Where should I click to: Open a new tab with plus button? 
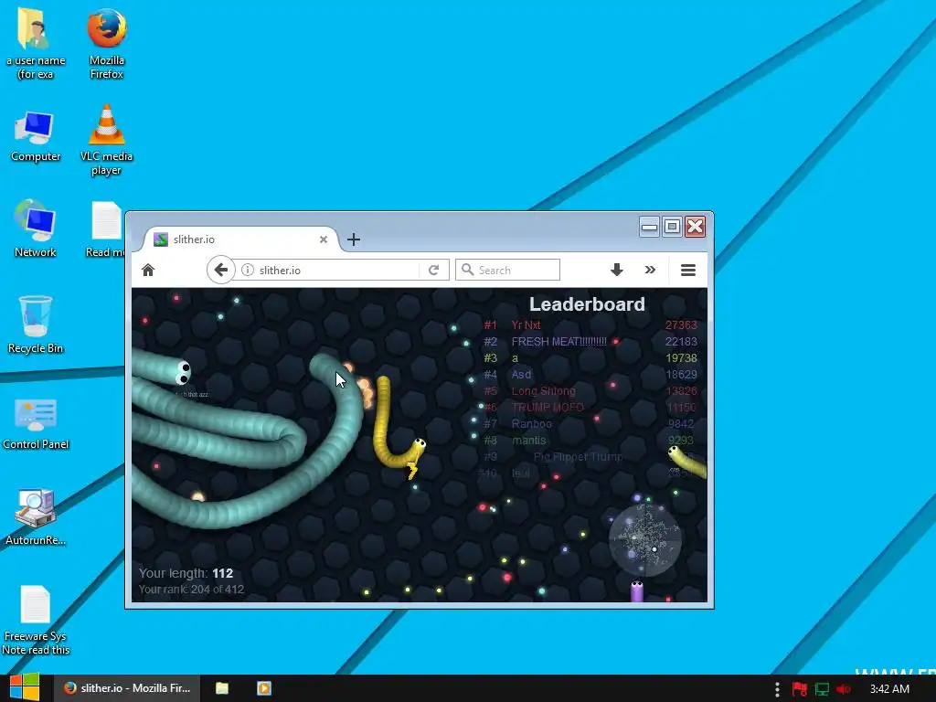(354, 239)
